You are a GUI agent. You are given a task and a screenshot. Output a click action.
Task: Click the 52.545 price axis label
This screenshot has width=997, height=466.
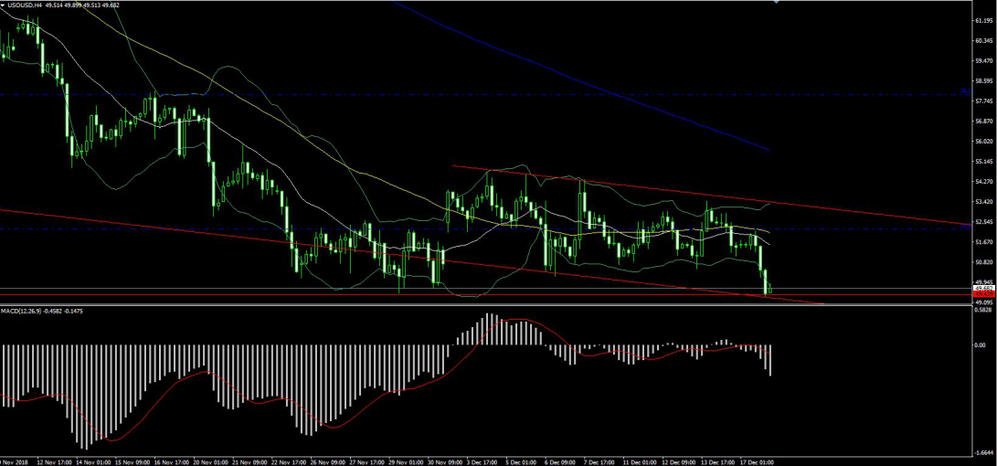click(x=982, y=222)
